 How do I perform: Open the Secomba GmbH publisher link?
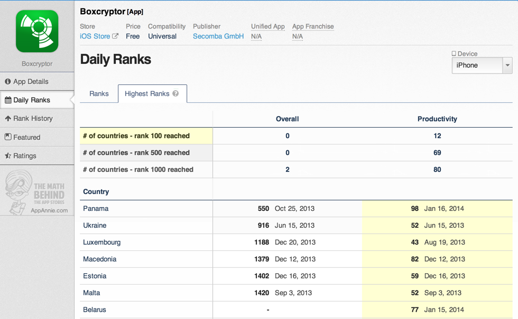(218, 36)
